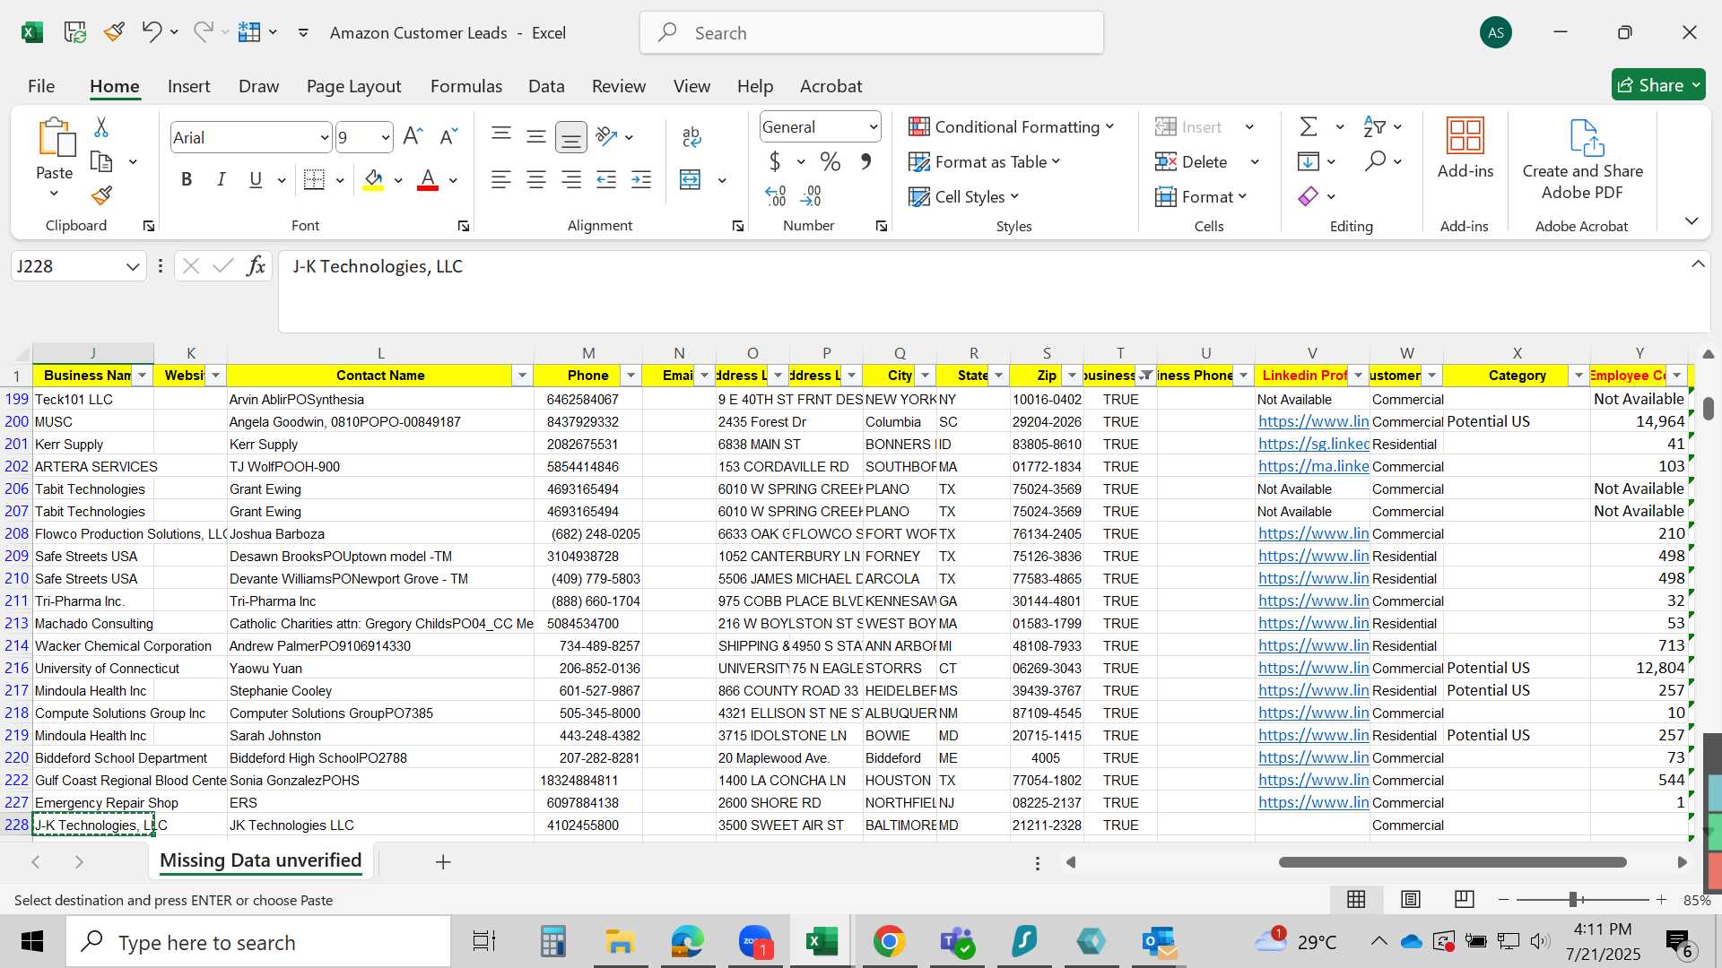
Task: Toggle Middle Align vertical alignment
Action: pos(536,136)
